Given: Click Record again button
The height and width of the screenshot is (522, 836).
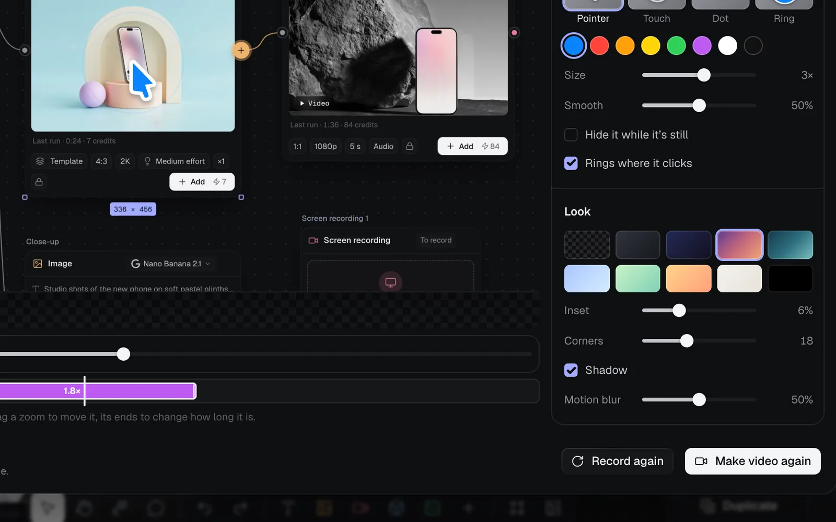Looking at the screenshot, I should click(617, 461).
